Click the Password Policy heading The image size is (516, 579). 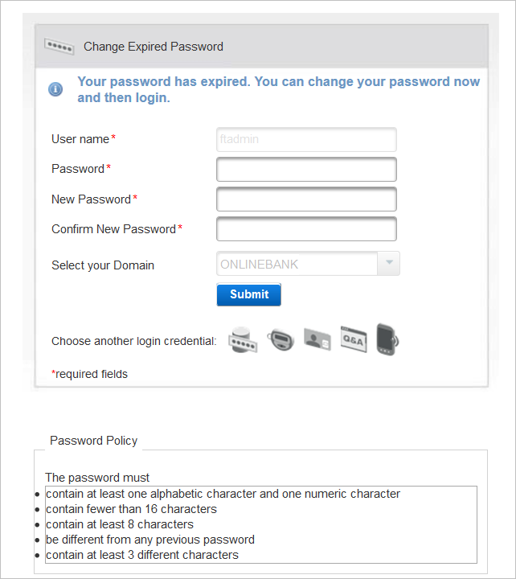93,441
